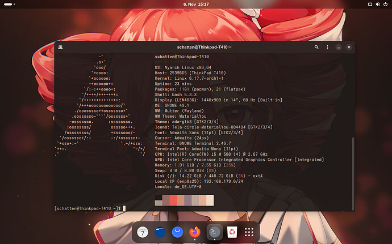392x244 pixels.
Task: Launch the dark blue file manager dock icon
Action: pos(160,232)
